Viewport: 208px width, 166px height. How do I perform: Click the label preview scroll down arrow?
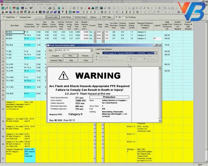(x=160, y=121)
